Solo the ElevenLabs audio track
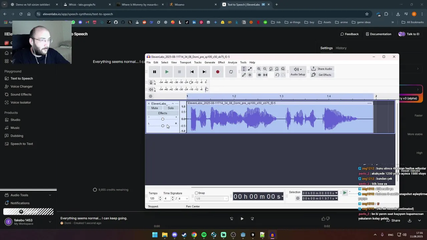The image size is (427, 240). [171, 108]
